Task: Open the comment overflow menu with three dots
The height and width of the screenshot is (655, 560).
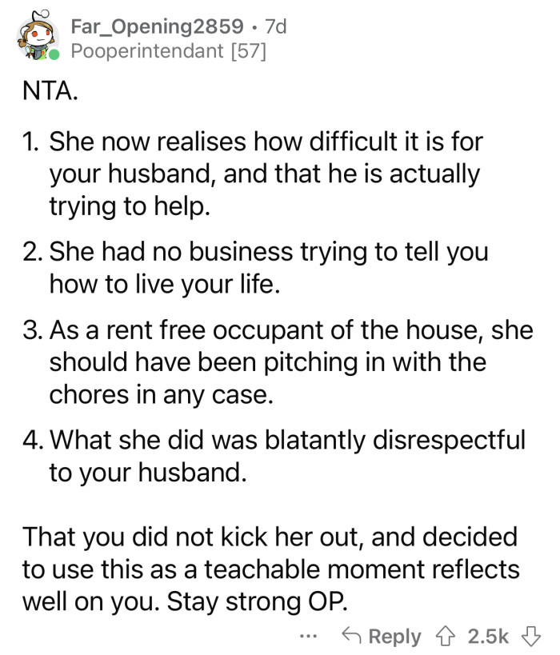Action: tap(308, 636)
